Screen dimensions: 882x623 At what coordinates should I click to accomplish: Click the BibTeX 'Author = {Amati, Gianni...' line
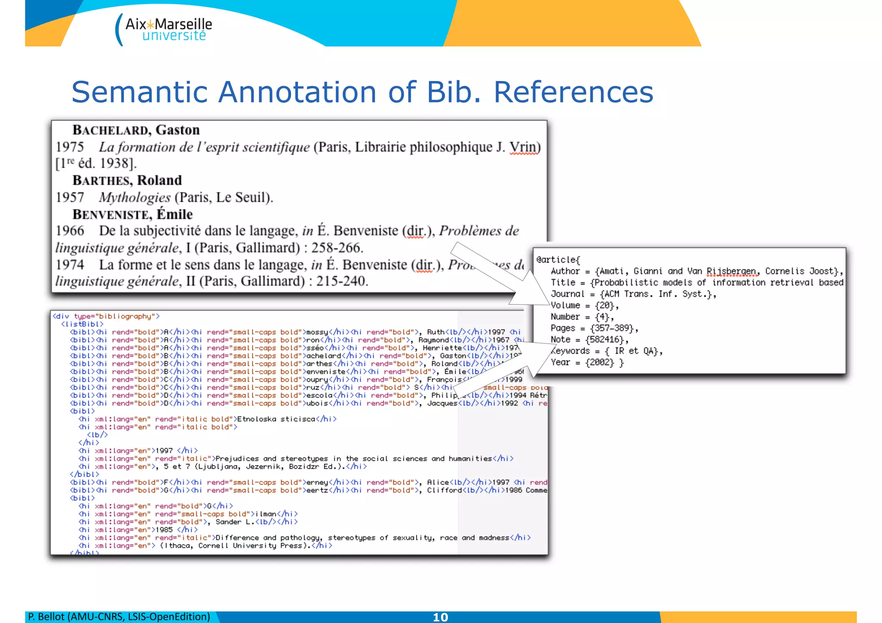(697, 271)
